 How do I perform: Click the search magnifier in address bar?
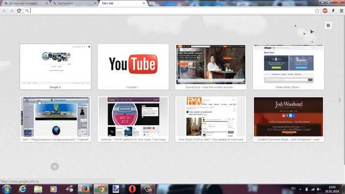(x=27, y=11)
